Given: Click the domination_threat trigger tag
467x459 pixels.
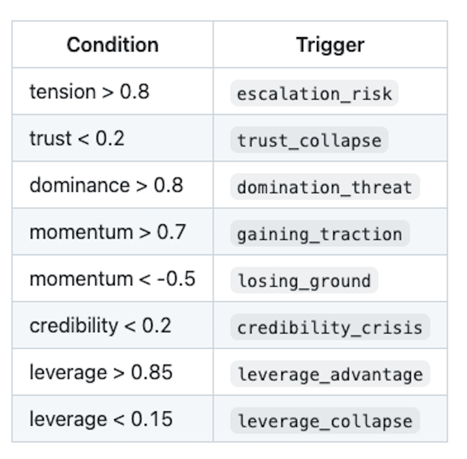Looking at the screenshot, I should (325, 187).
